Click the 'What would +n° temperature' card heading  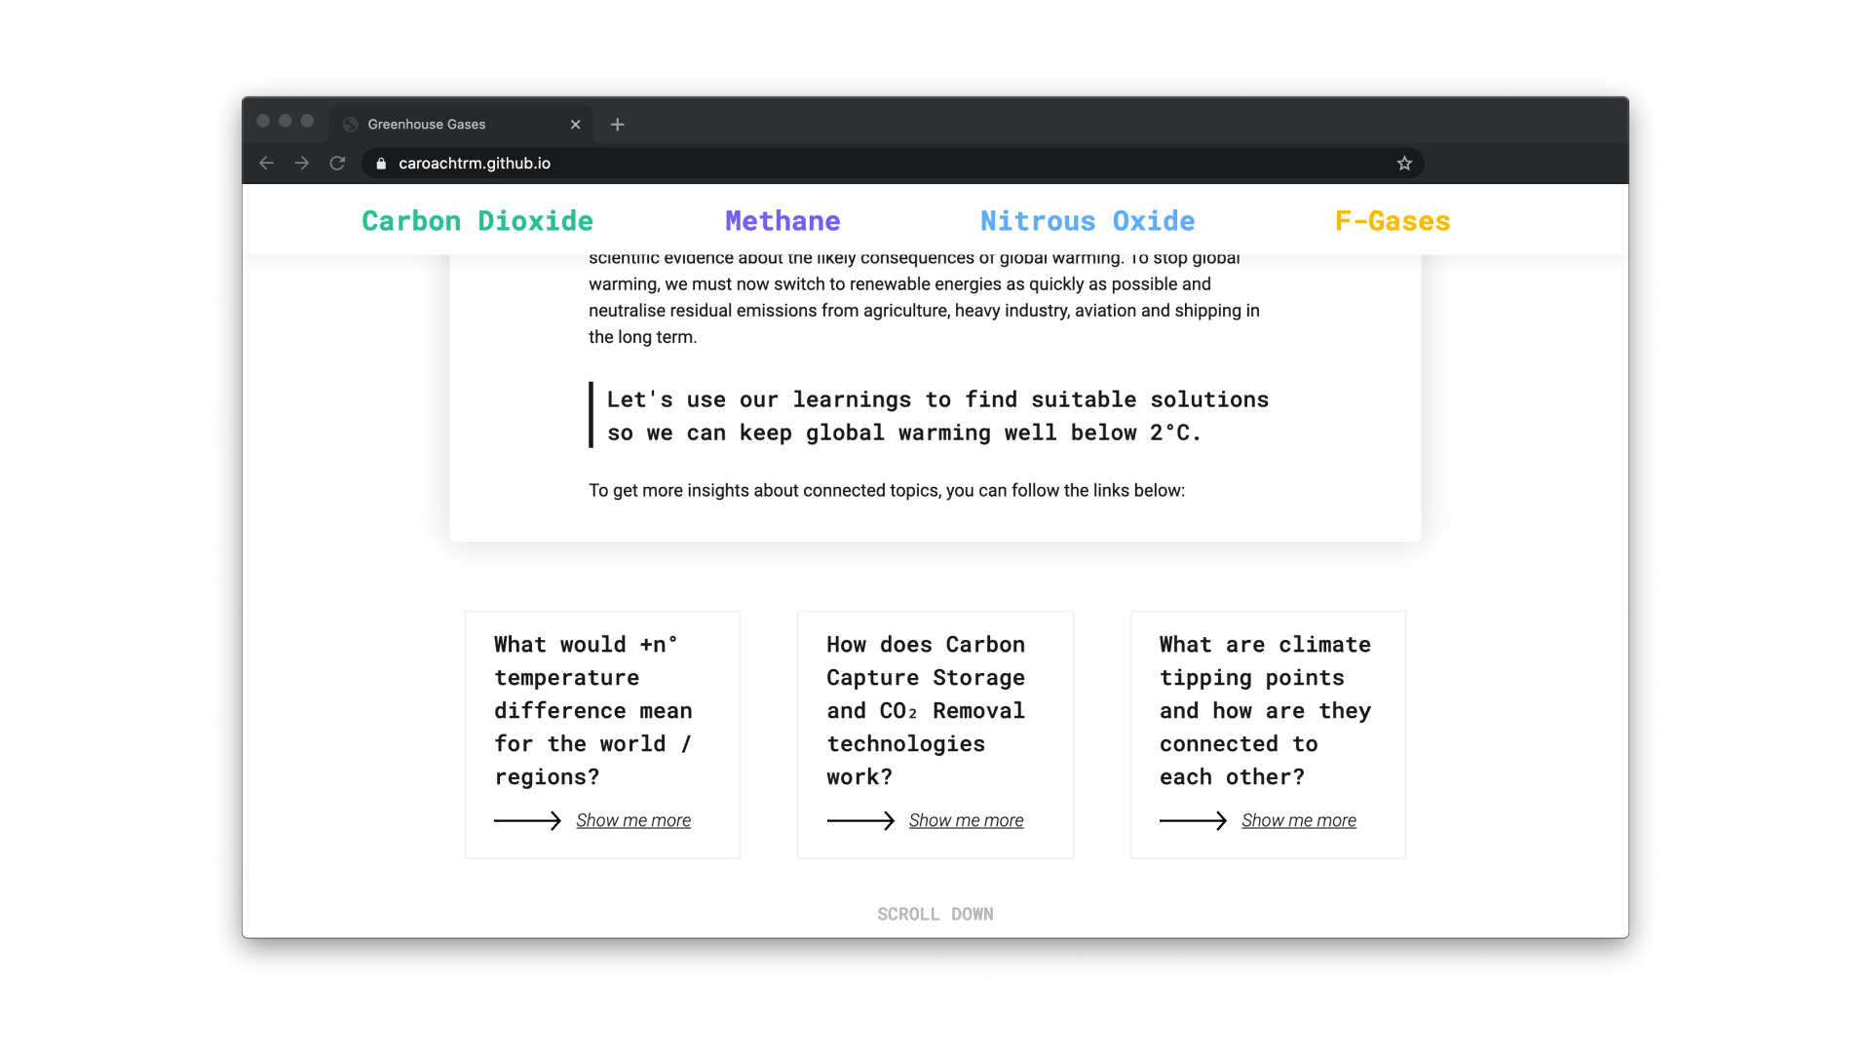593,710
